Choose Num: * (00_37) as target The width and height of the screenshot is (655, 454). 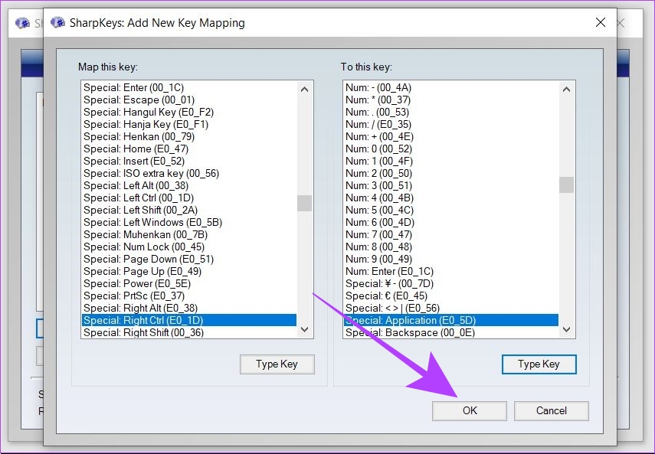[x=450, y=100]
